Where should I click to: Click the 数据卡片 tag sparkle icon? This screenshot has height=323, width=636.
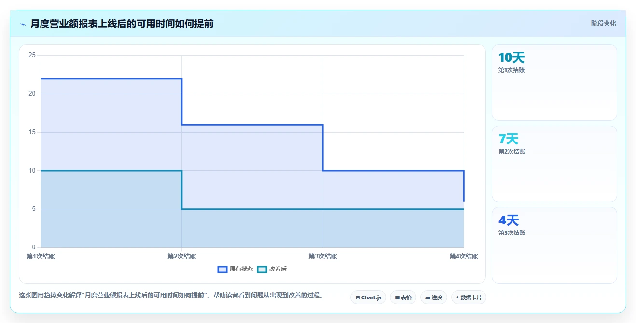click(x=457, y=297)
